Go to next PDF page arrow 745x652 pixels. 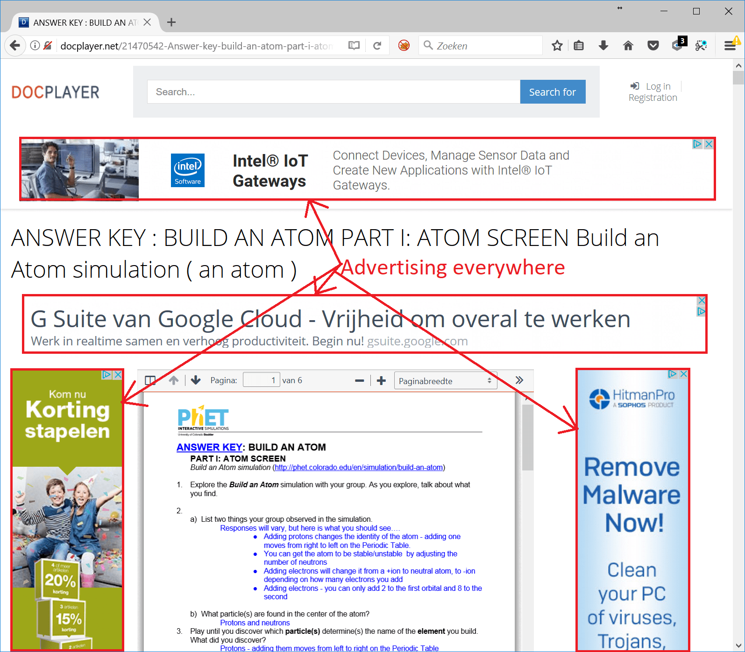[x=196, y=380]
